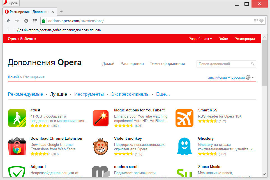Close the Расширения browser tab
Image resolution: width=270 pixels, height=180 pixels.
53,12
